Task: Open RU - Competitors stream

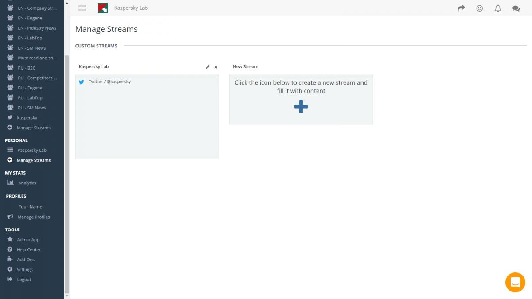Action: pos(37,78)
